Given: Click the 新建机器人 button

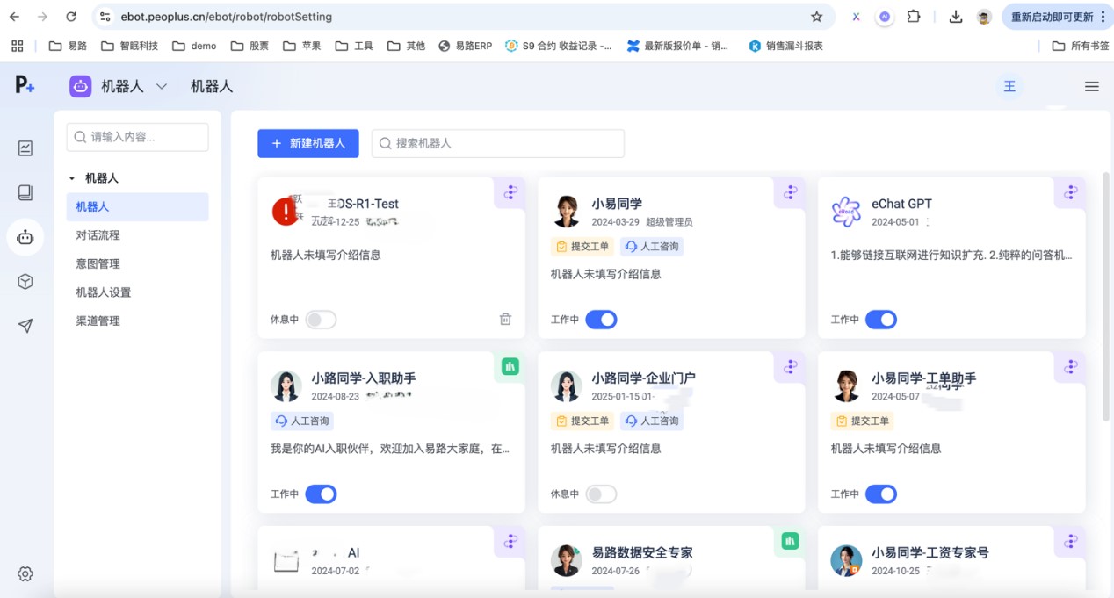Looking at the screenshot, I should (x=307, y=143).
